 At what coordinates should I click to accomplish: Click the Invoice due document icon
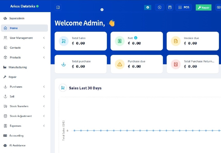176,41
